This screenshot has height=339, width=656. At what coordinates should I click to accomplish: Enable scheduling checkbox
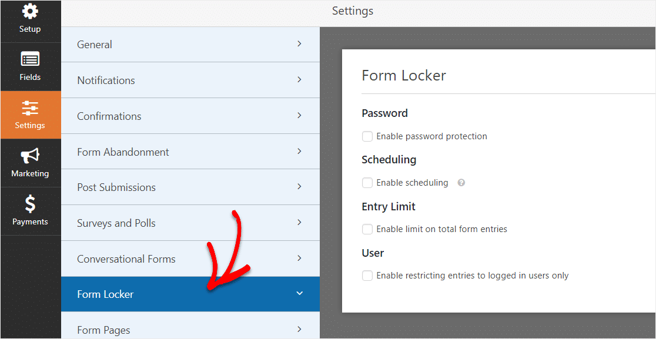pos(367,183)
